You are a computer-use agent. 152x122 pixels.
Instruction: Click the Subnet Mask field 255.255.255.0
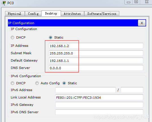[96, 53]
